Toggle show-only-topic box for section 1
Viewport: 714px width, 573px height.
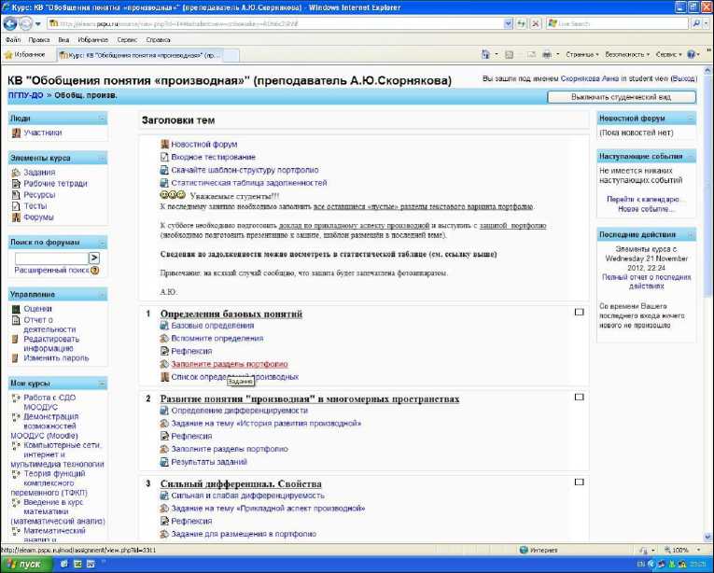[580, 313]
